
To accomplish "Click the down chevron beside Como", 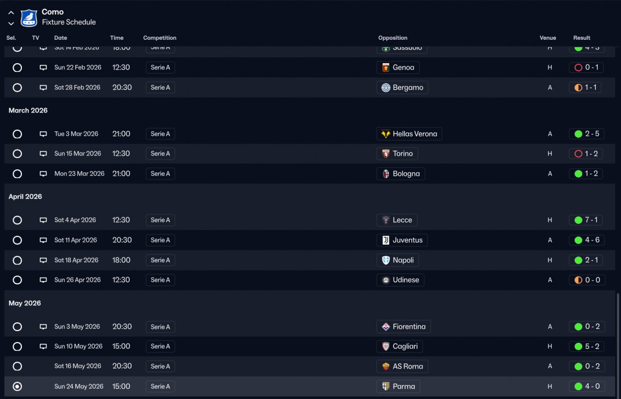I will (11, 23).
